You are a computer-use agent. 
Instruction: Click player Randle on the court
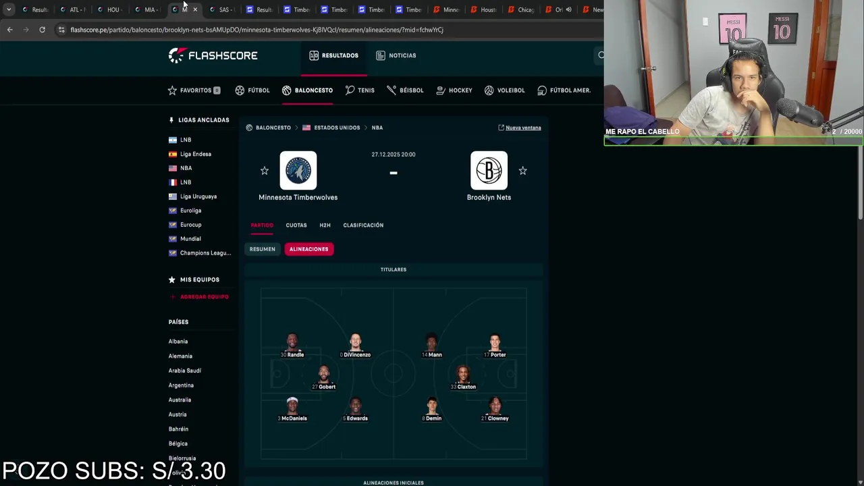[292, 345]
